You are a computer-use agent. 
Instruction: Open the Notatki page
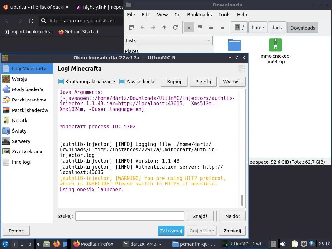pos(27,121)
